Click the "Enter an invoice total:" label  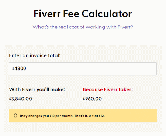click(35, 55)
